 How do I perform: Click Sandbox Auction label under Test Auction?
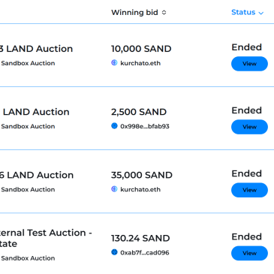(x=28, y=258)
